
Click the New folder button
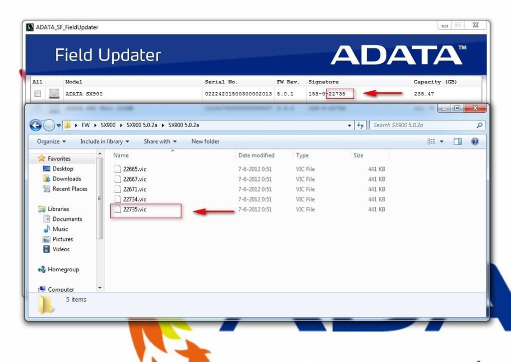point(205,141)
